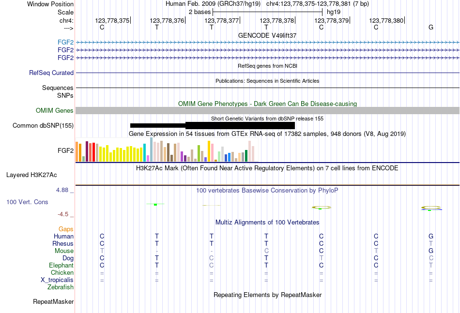Click the 123,778,378 ruler position
This screenshot has height=313, width=460.
coord(276,20)
